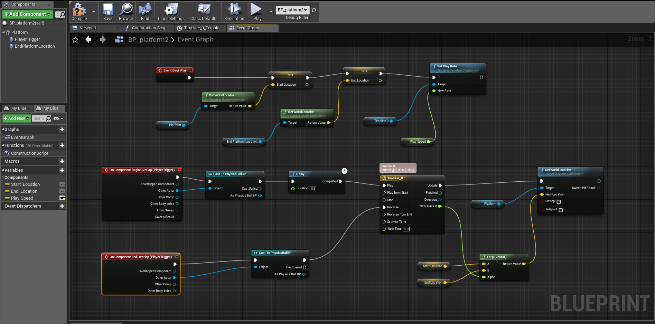
Task: Open the BP_platform2 debug filter dropdown
Action: click(x=292, y=10)
